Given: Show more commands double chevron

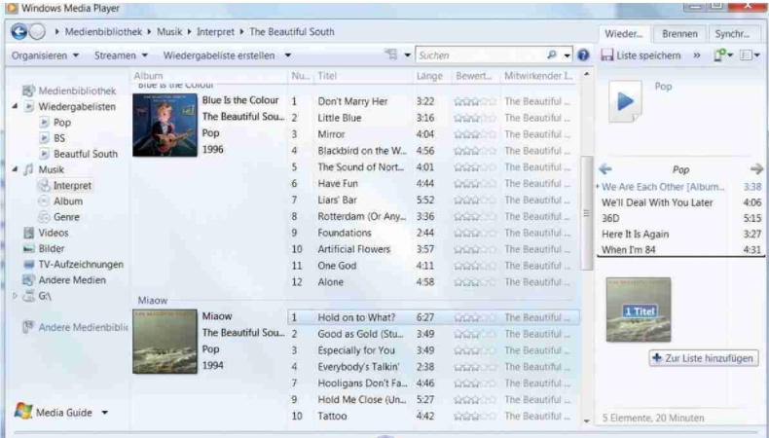Looking at the screenshot, I should 697,55.
